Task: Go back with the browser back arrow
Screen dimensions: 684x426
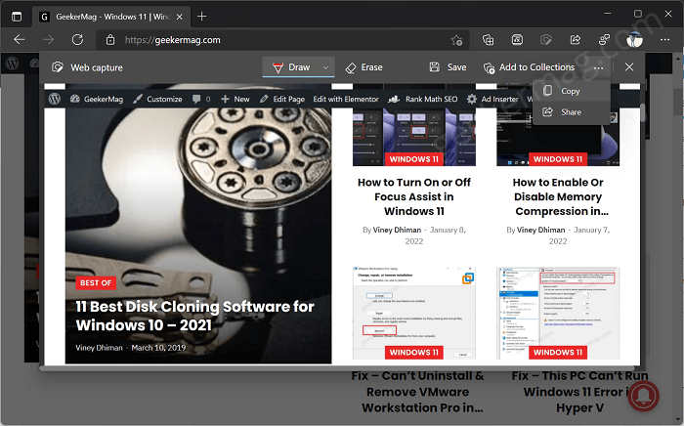Action: pyautogui.click(x=20, y=40)
